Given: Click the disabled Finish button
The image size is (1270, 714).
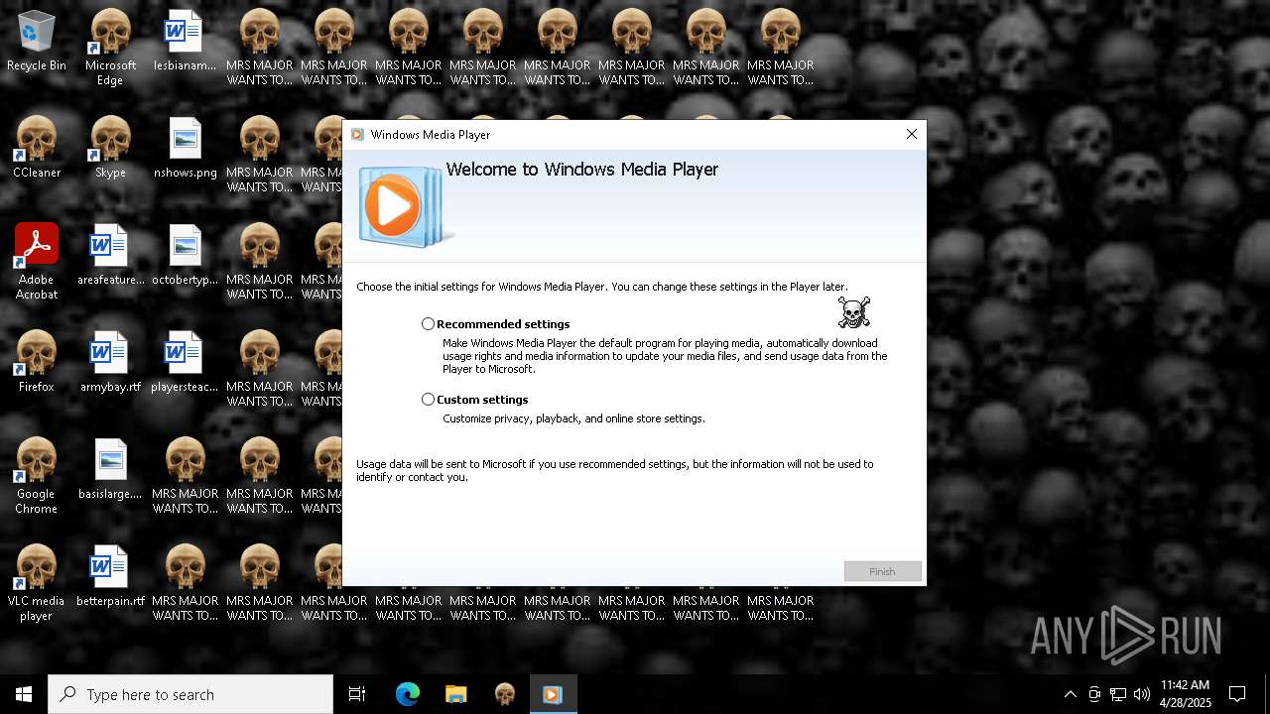Looking at the screenshot, I should click(882, 571).
